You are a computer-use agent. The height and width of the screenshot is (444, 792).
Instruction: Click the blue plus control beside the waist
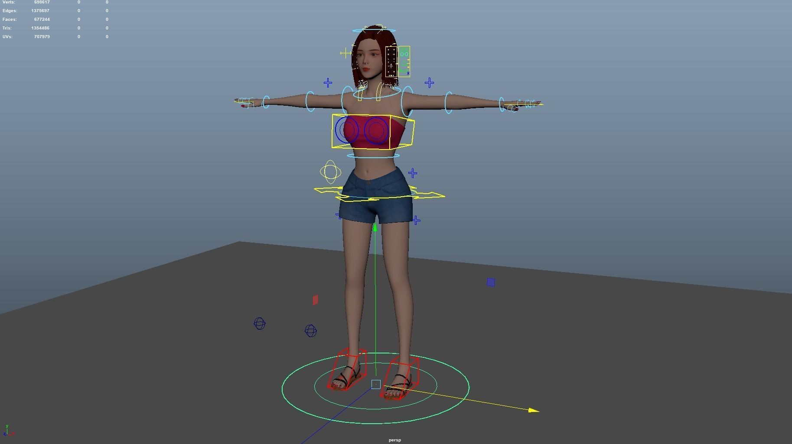(x=413, y=173)
